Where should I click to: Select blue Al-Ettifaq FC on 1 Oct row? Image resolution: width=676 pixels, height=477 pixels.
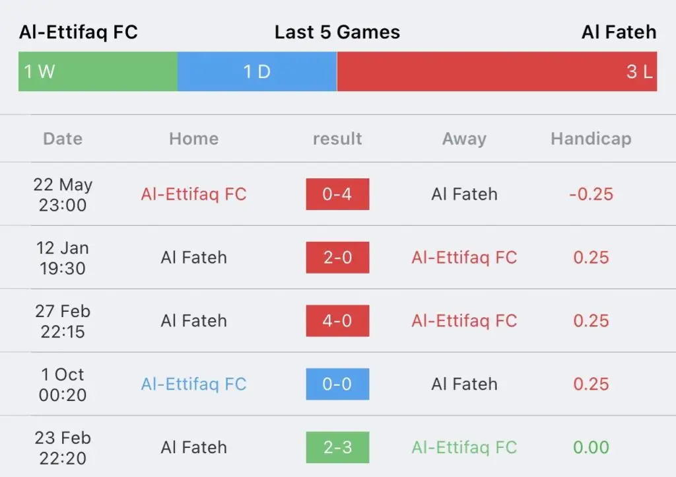point(193,384)
